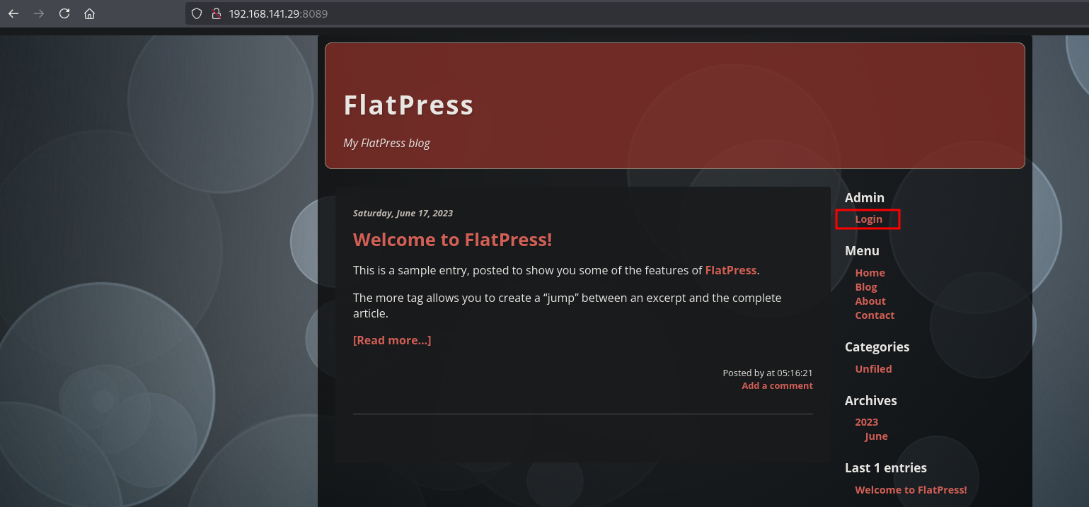This screenshot has width=1089, height=507.
Task: Open the Unfiled category
Action: [873, 369]
